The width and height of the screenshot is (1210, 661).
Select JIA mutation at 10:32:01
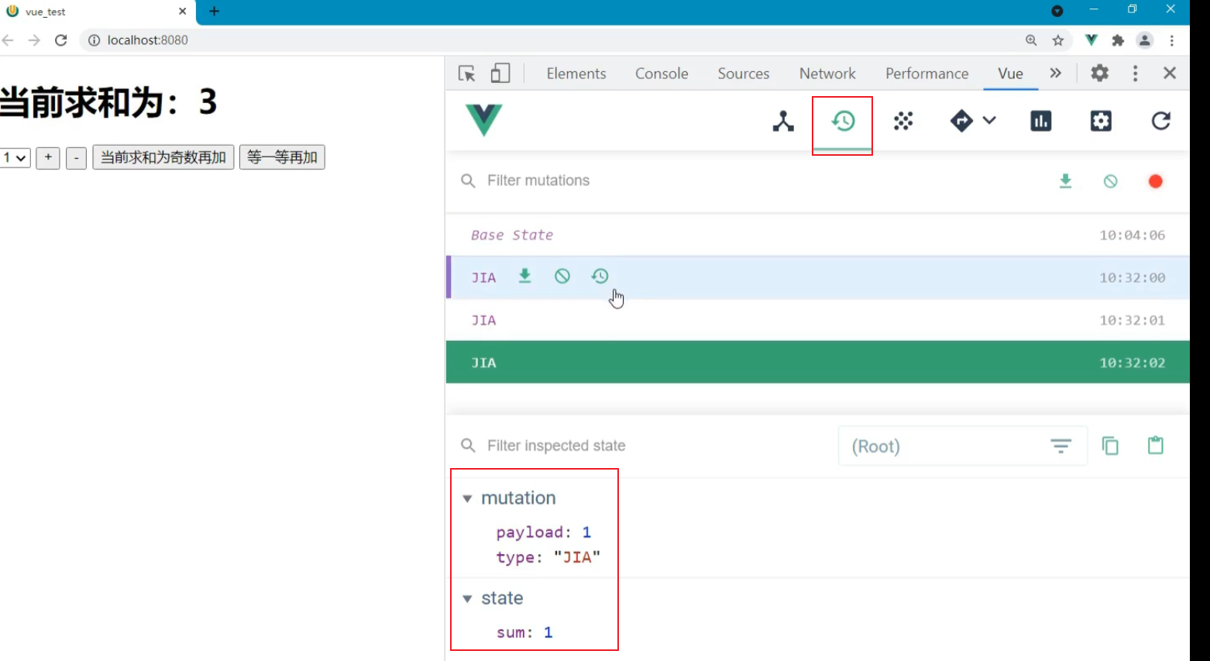[x=818, y=320]
